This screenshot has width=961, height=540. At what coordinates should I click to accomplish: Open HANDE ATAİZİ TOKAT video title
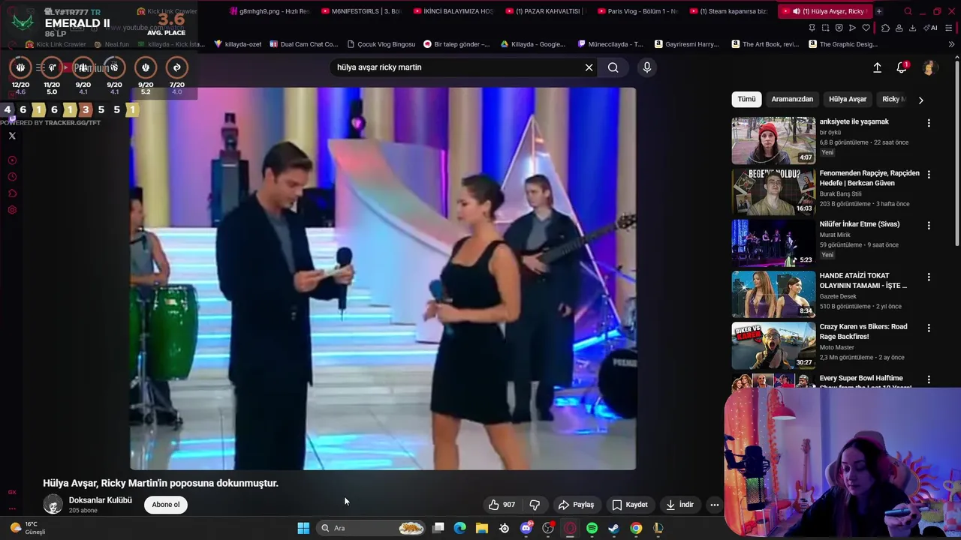[x=863, y=280]
